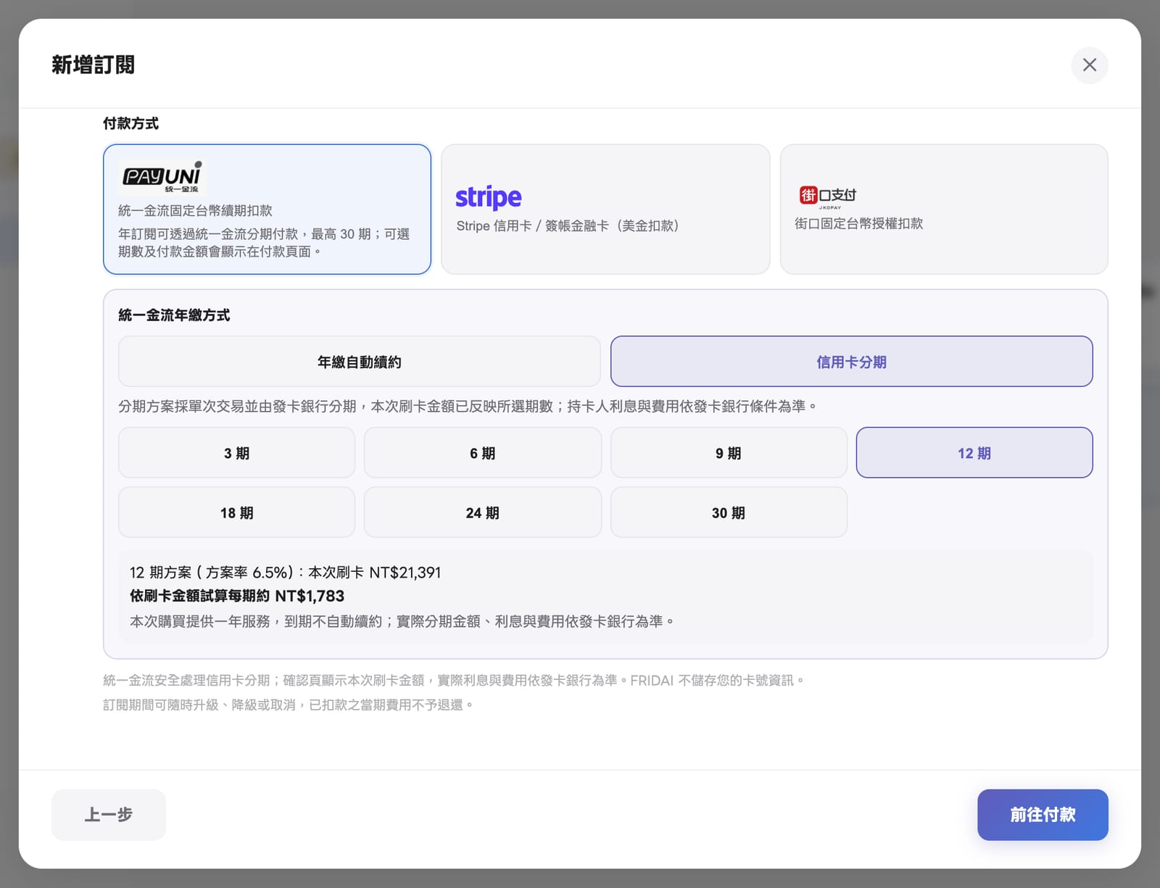Switch to 年繳自動續約 tab
The image size is (1160, 888).
pyautogui.click(x=359, y=361)
